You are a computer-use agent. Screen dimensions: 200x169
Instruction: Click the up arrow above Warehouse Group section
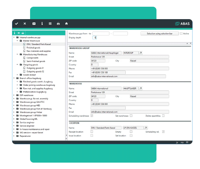coord(187,43)
